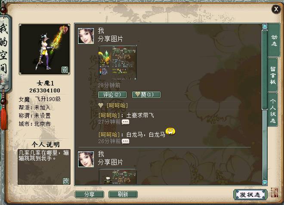The width and height of the screenshot is (284, 205).
Task: Click the 发状态 post status button
Action: point(250,195)
